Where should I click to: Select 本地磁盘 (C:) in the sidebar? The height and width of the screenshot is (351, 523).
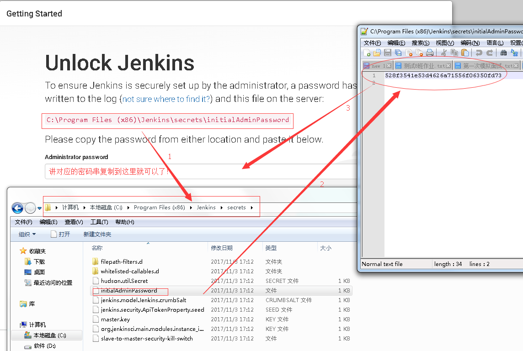pyautogui.click(x=47, y=335)
